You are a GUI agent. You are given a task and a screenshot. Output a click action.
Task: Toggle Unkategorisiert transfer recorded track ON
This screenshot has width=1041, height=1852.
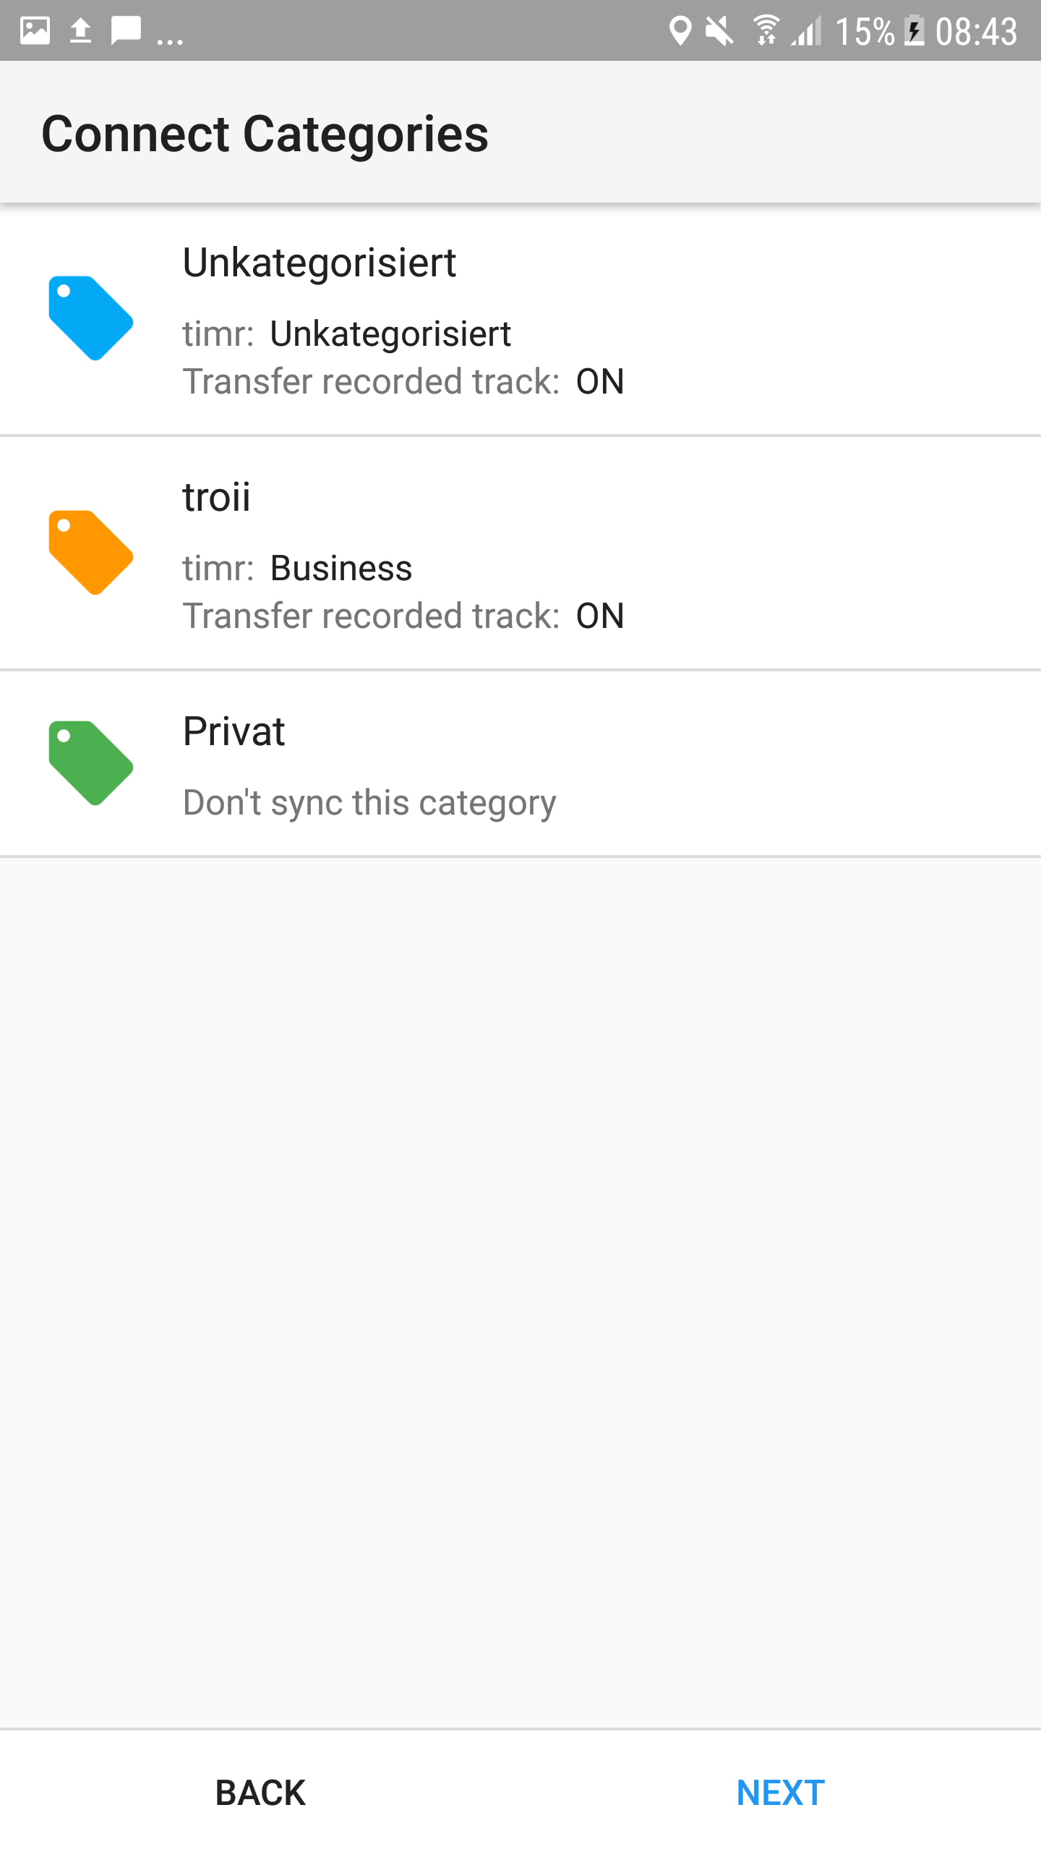point(600,382)
